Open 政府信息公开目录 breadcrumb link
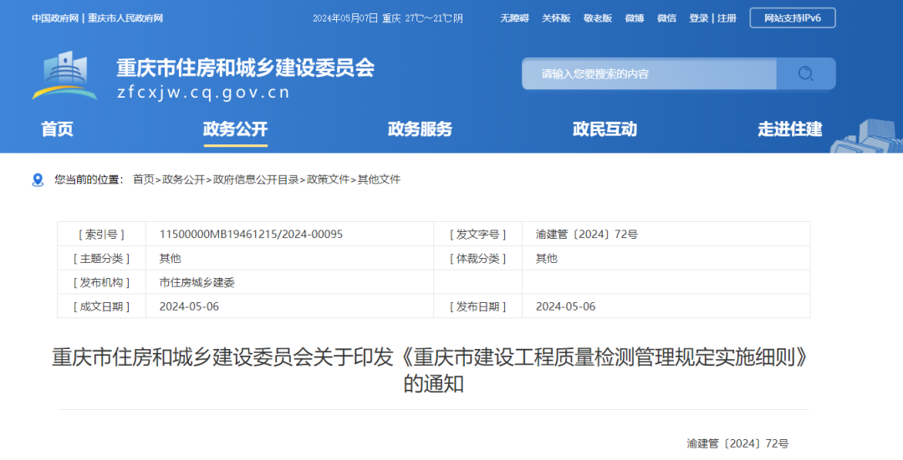 click(x=256, y=179)
